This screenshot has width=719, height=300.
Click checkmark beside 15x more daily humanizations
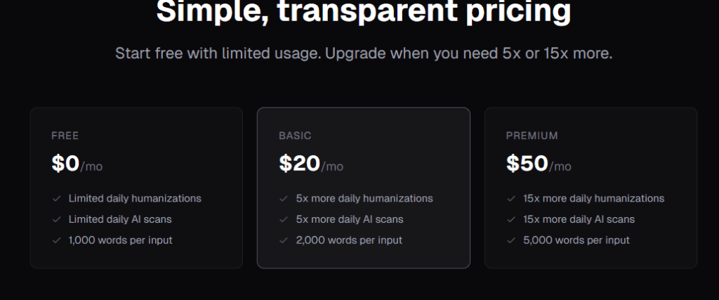pyautogui.click(x=510, y=199)
